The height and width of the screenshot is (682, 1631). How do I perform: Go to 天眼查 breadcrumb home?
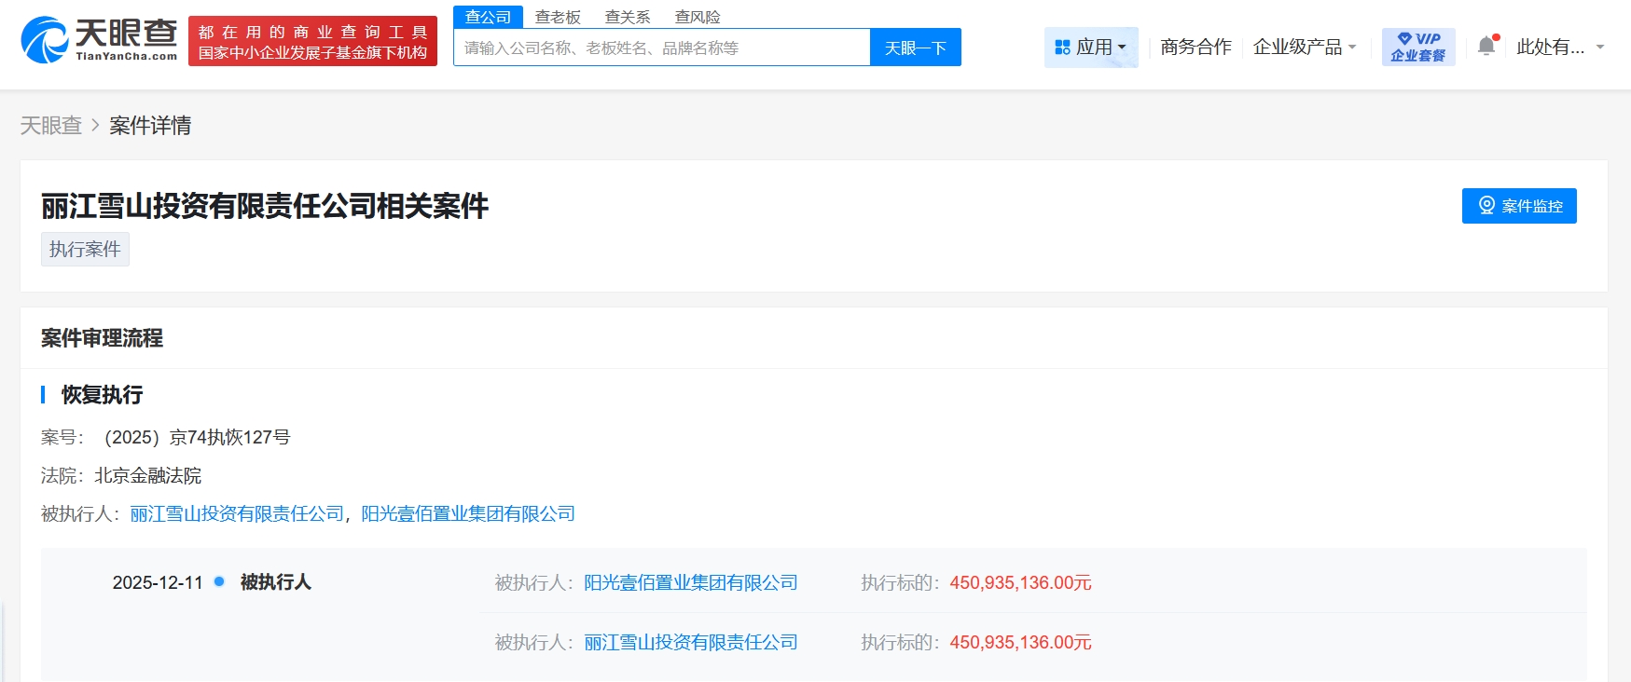point(51,126)
